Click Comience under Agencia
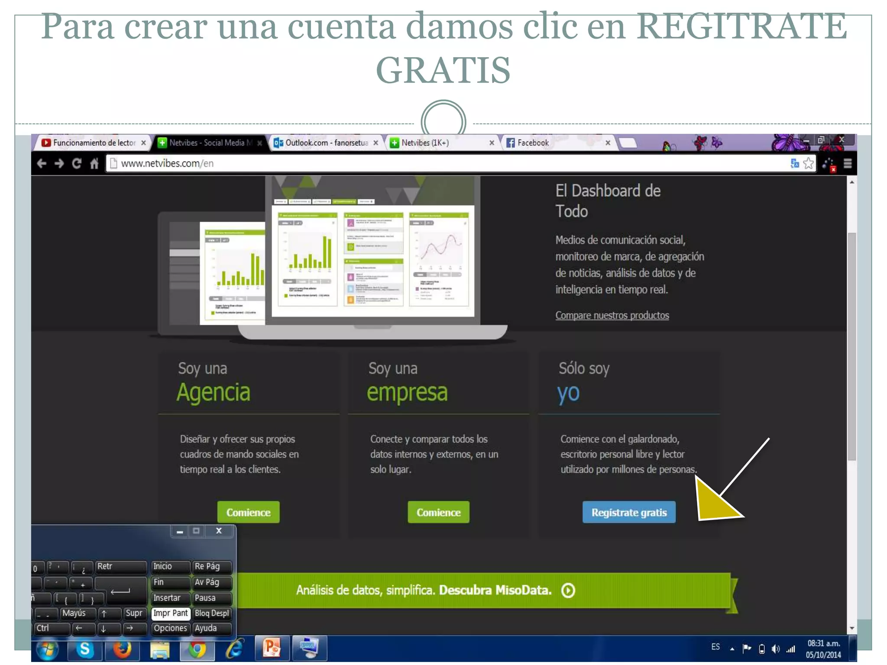 coord(248,513)
